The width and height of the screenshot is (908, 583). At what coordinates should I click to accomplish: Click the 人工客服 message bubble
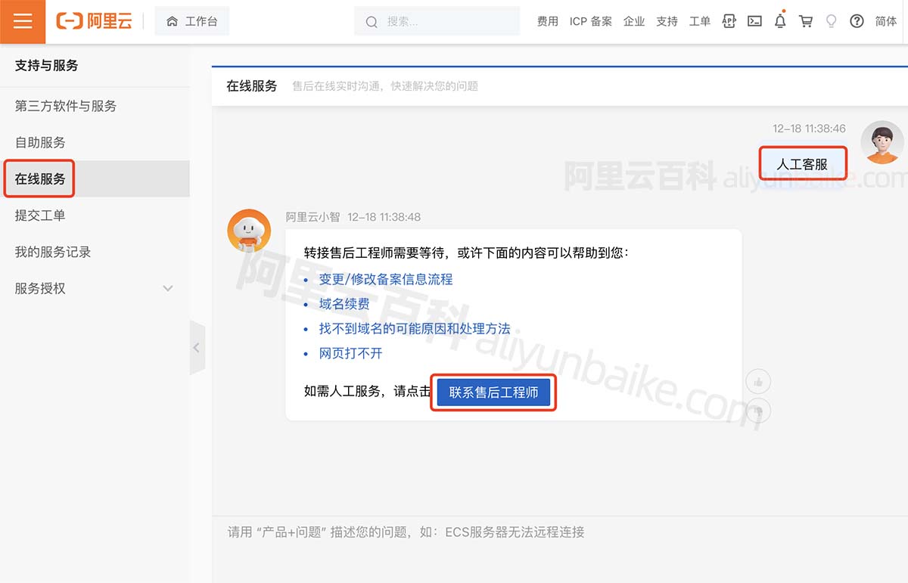(x=802, y=163)
